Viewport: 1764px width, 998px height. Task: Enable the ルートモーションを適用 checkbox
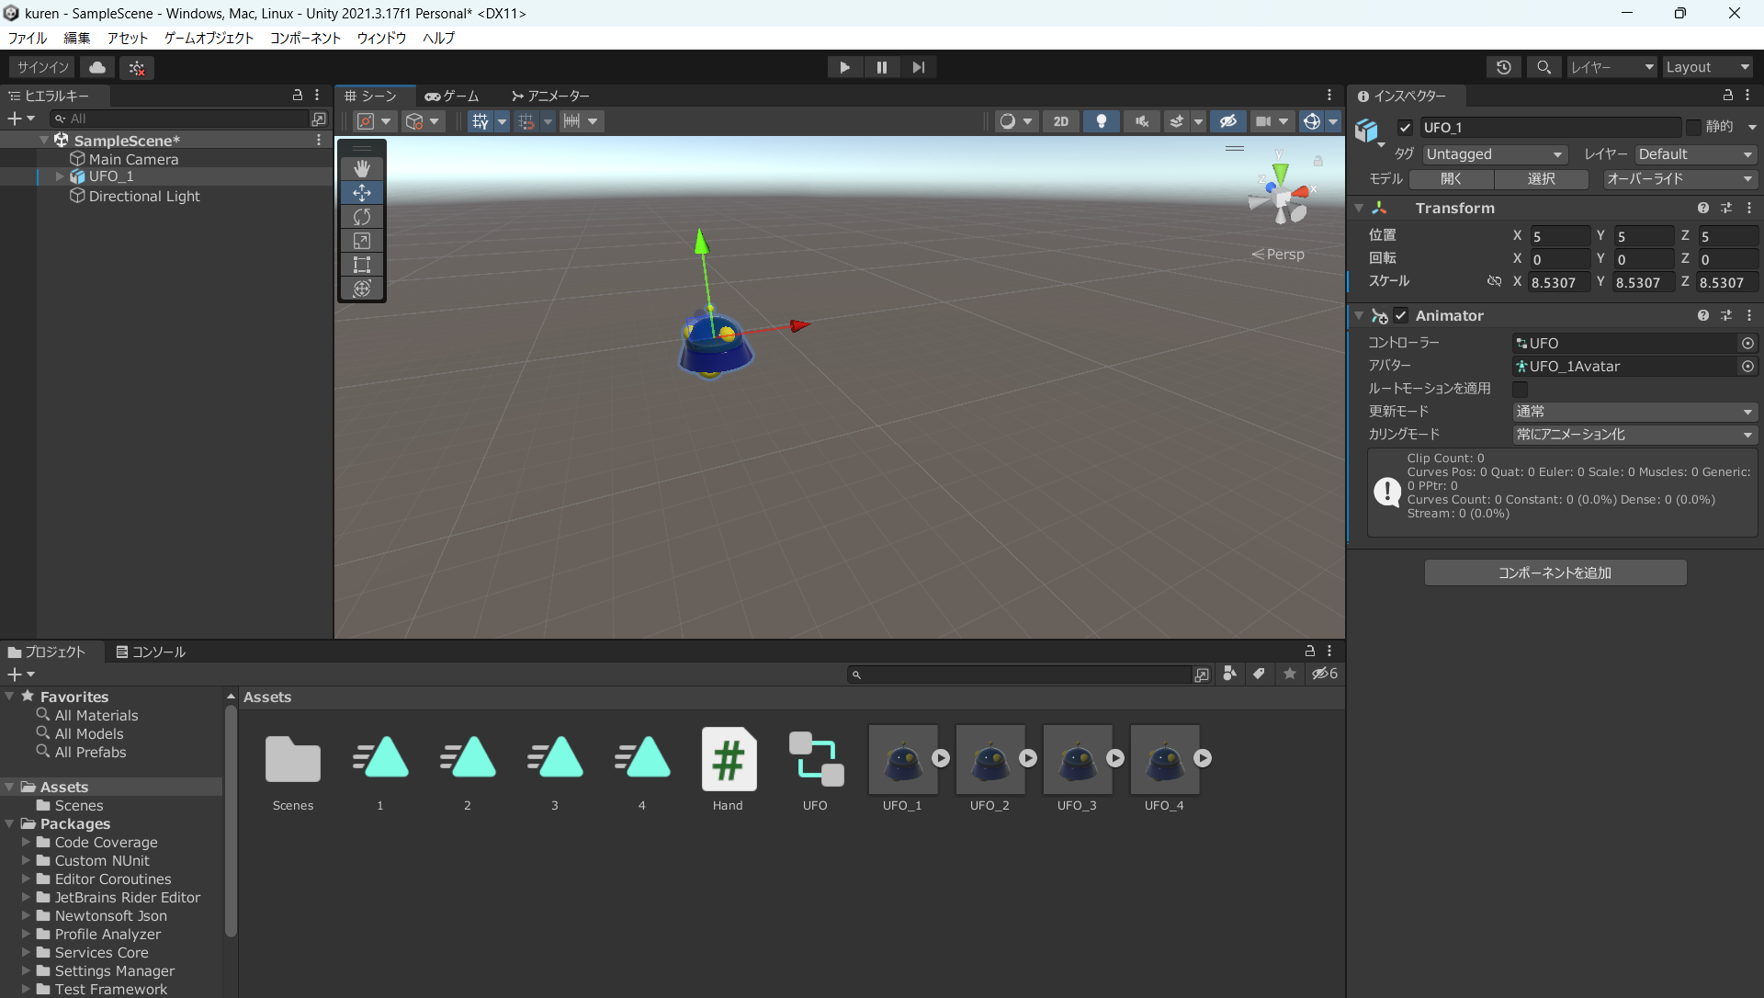click(1521, 390)
